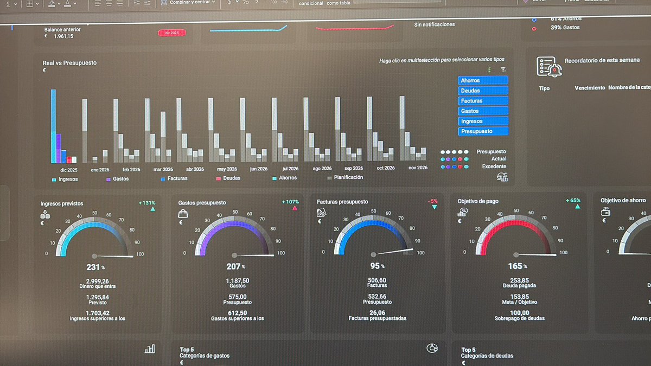The height and width of the screenshot is (366, 651).
Task: Click the pie chart icon in Categorías de gastos
Action: tap(432, 348)
